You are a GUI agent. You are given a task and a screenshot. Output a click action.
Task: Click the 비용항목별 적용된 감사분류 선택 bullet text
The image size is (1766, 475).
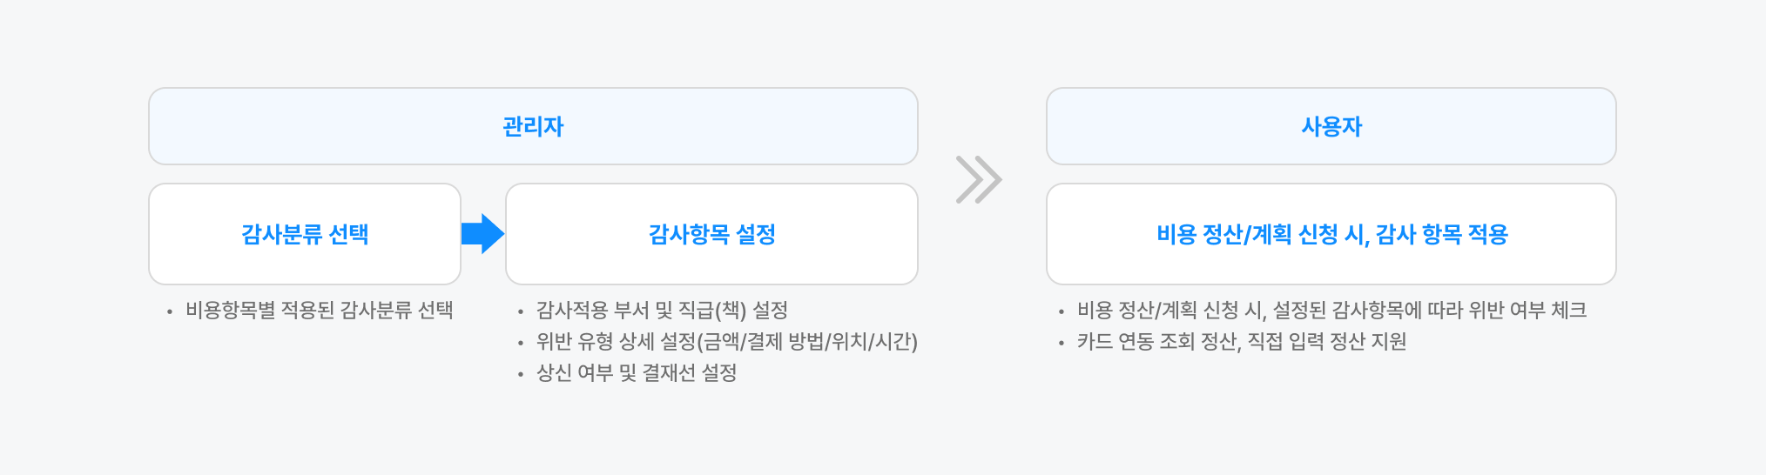point(319,311)
